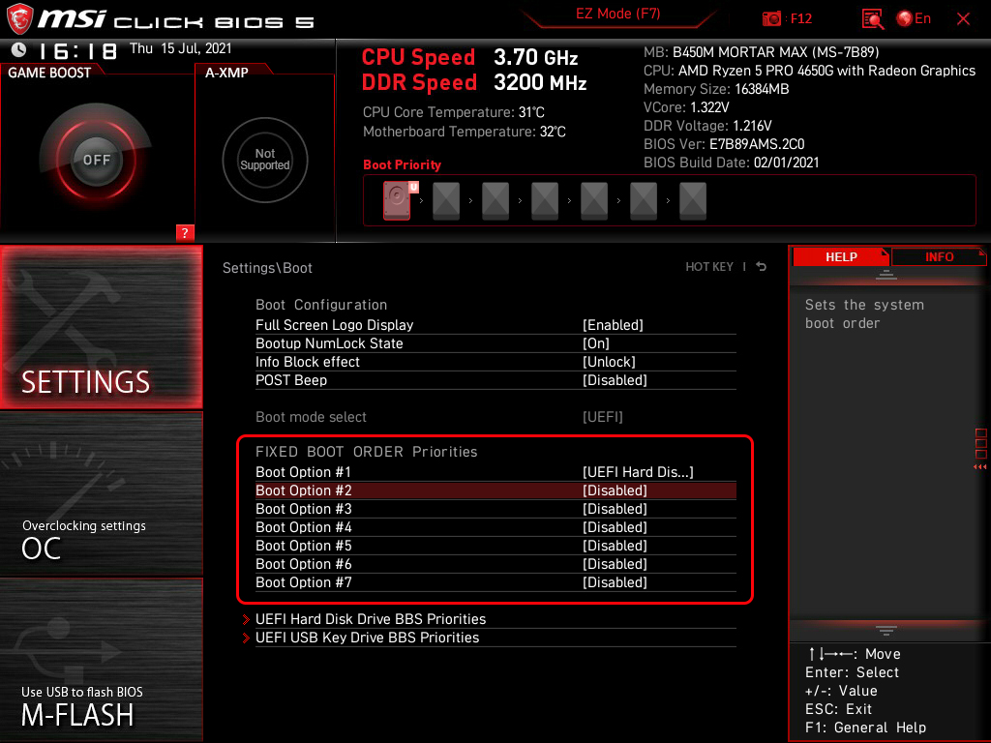Click the clock icon beside the time
This screenshot has width=991, height=743.
[19, 49]
